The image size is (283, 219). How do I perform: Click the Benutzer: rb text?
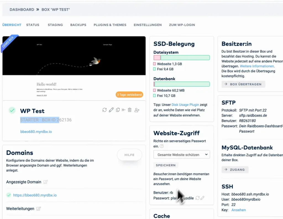[163, 193]
